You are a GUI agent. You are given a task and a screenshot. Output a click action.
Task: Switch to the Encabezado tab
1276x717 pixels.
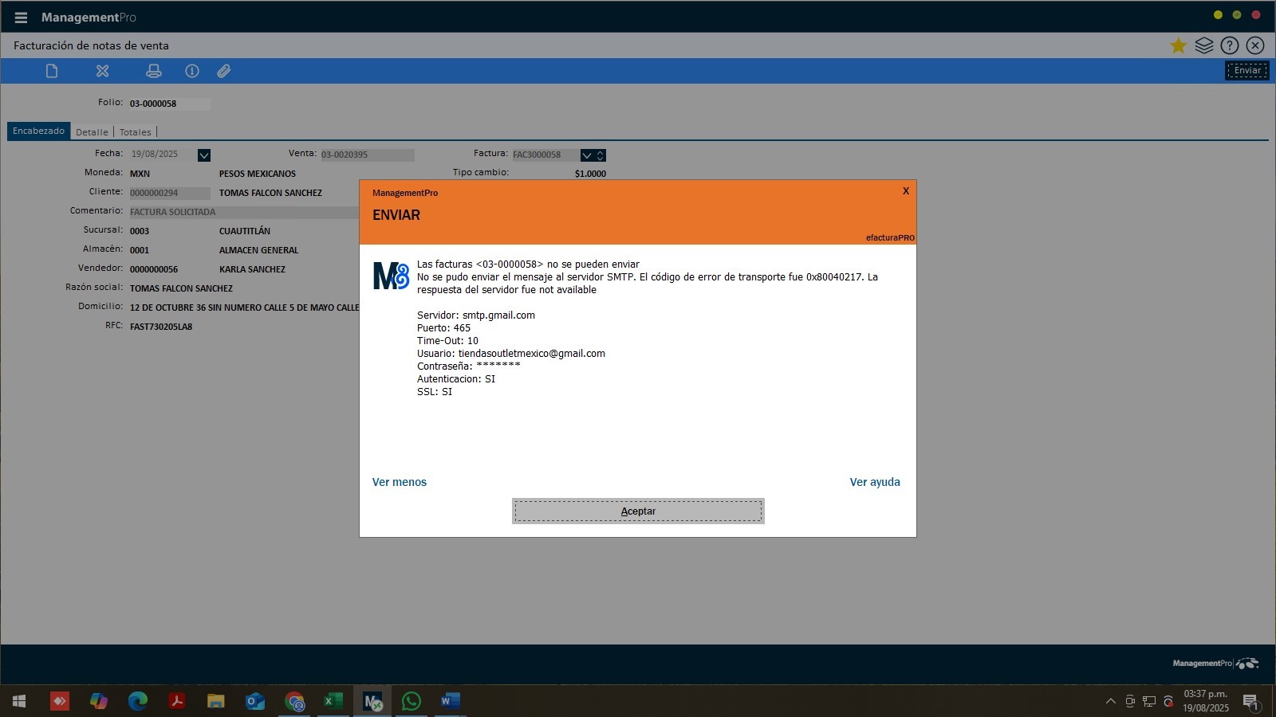point(38,131)
